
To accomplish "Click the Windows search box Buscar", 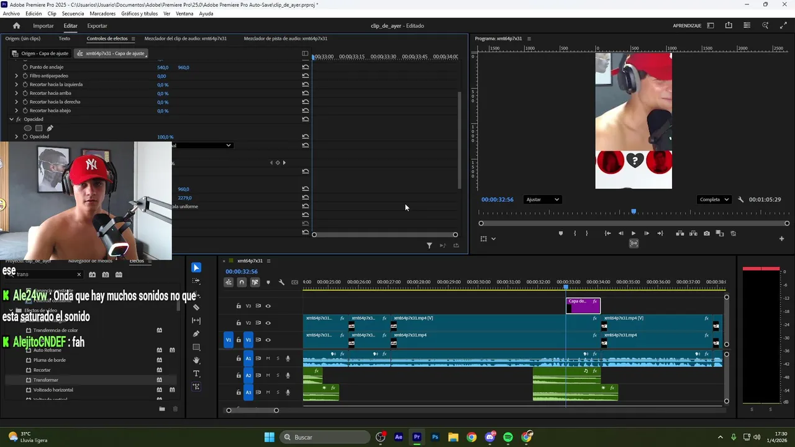I will [324, 437].
